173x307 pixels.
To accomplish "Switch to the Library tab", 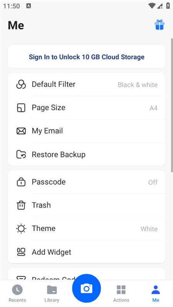I will tap(52, 294).
